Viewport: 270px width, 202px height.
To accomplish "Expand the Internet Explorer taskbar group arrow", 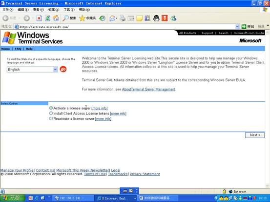I will point(135,198).
